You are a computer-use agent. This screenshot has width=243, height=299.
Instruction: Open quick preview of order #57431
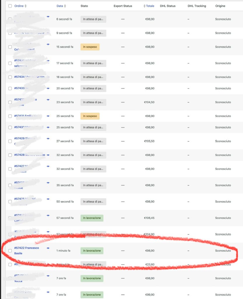48,116
